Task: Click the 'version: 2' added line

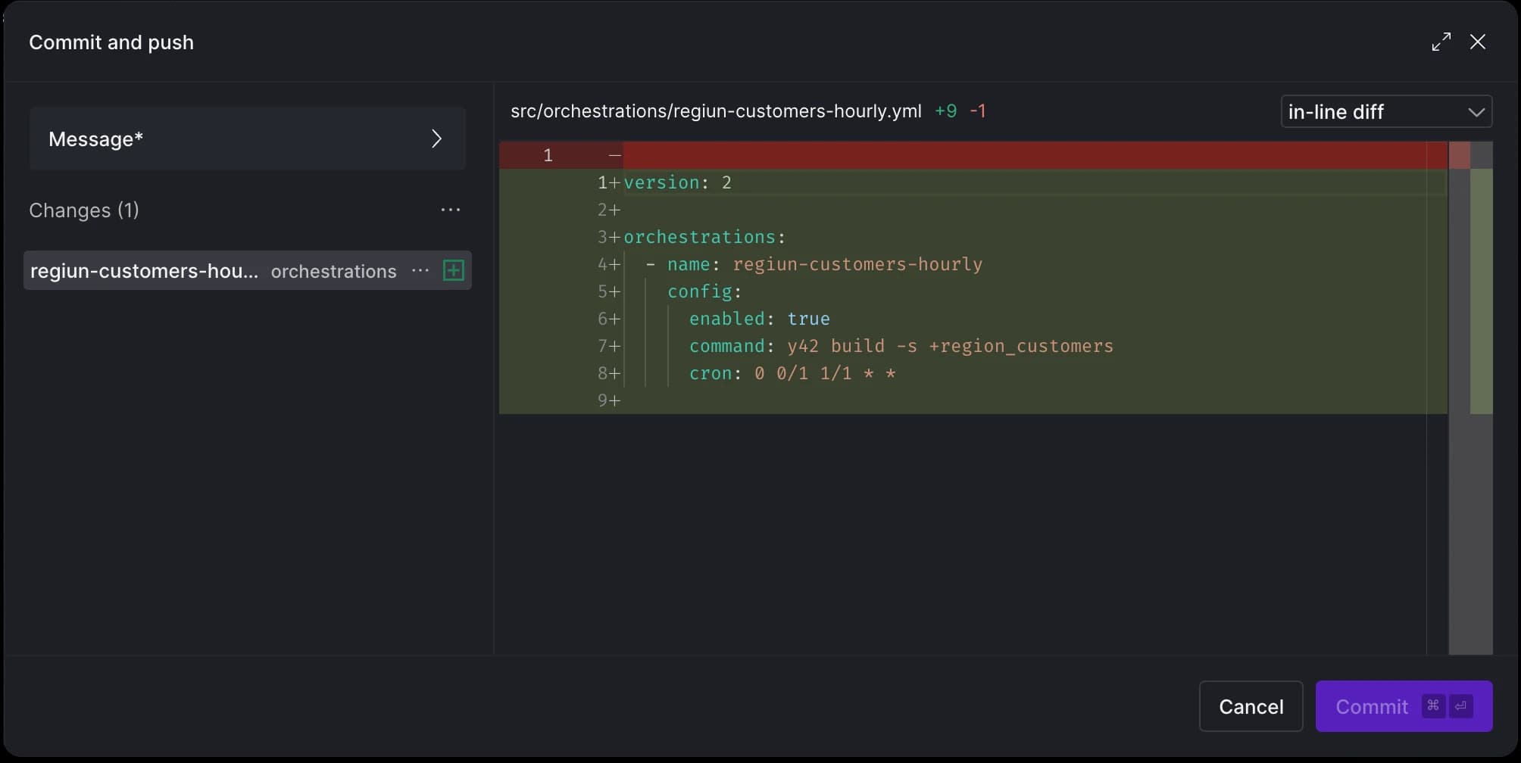Action: point(973,182)
